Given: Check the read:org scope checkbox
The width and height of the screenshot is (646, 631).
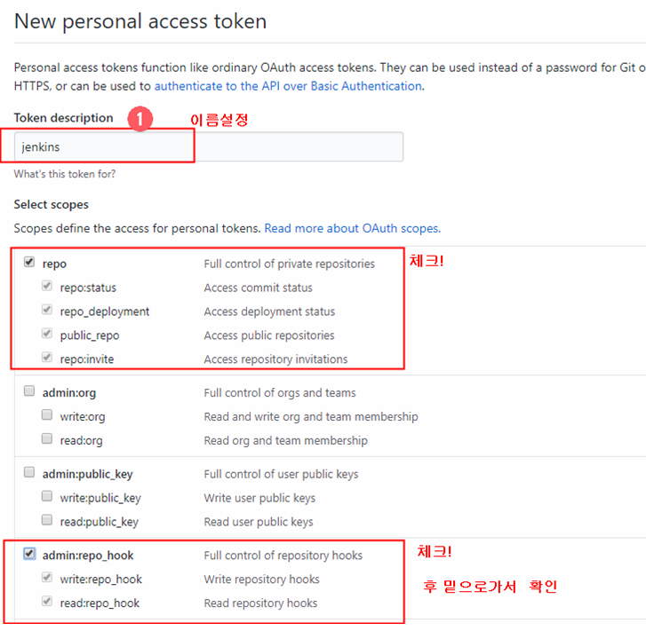Looking at the screenshot, I should click(x=47, y=438).
